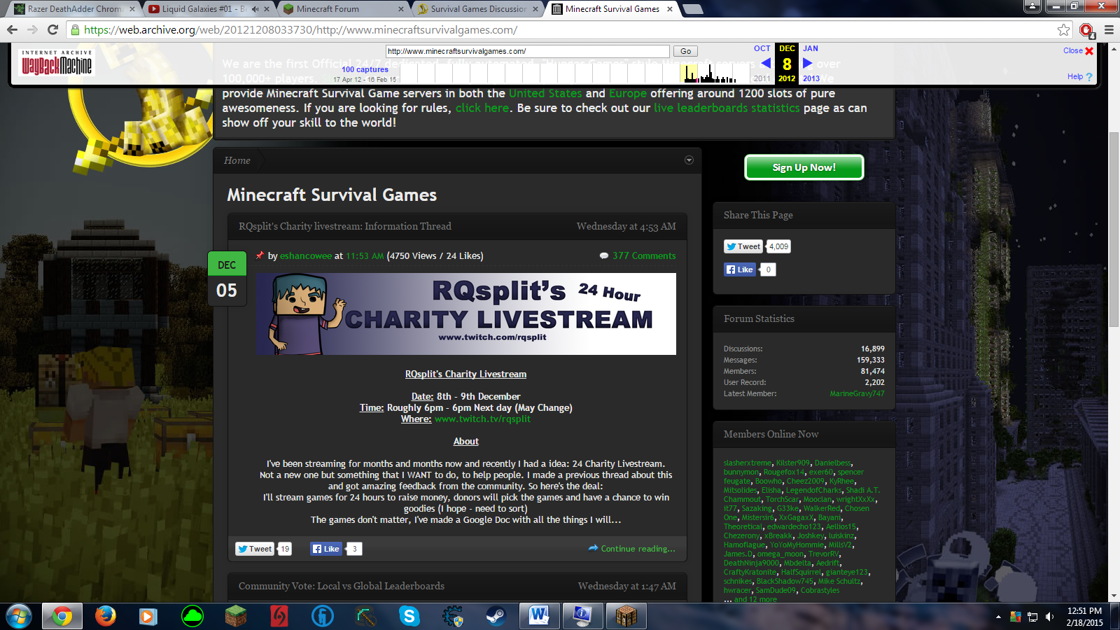1120x630 pixels.
Task: Open the pickaxe app in taskbar
Action: point(365,616)
